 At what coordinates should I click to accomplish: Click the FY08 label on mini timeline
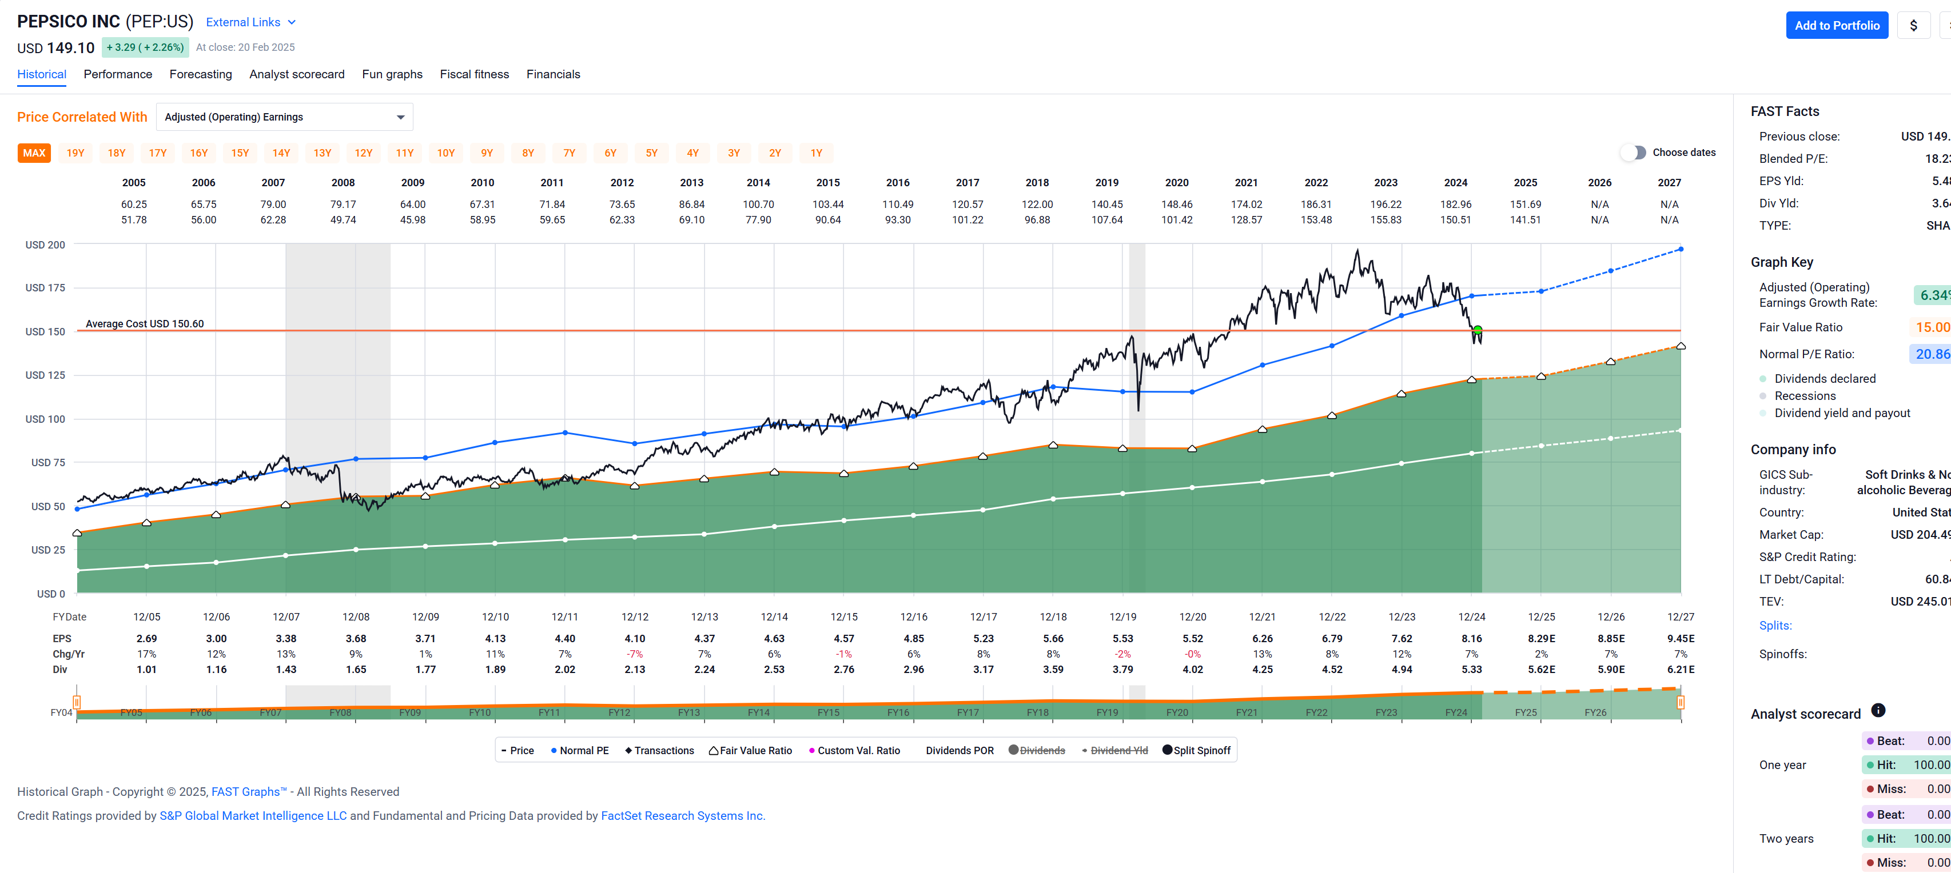pyautogui.click(x=340, y=712)
